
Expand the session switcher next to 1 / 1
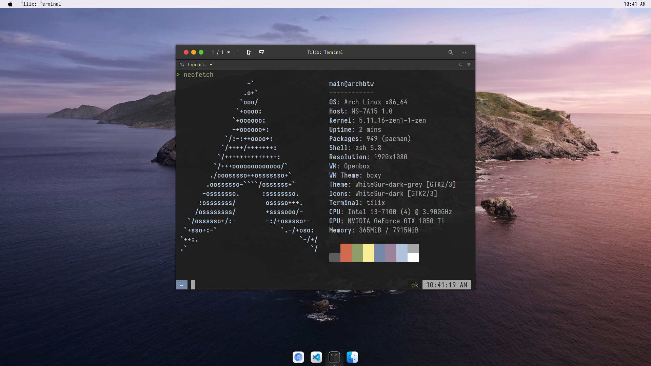click(228, 52)
